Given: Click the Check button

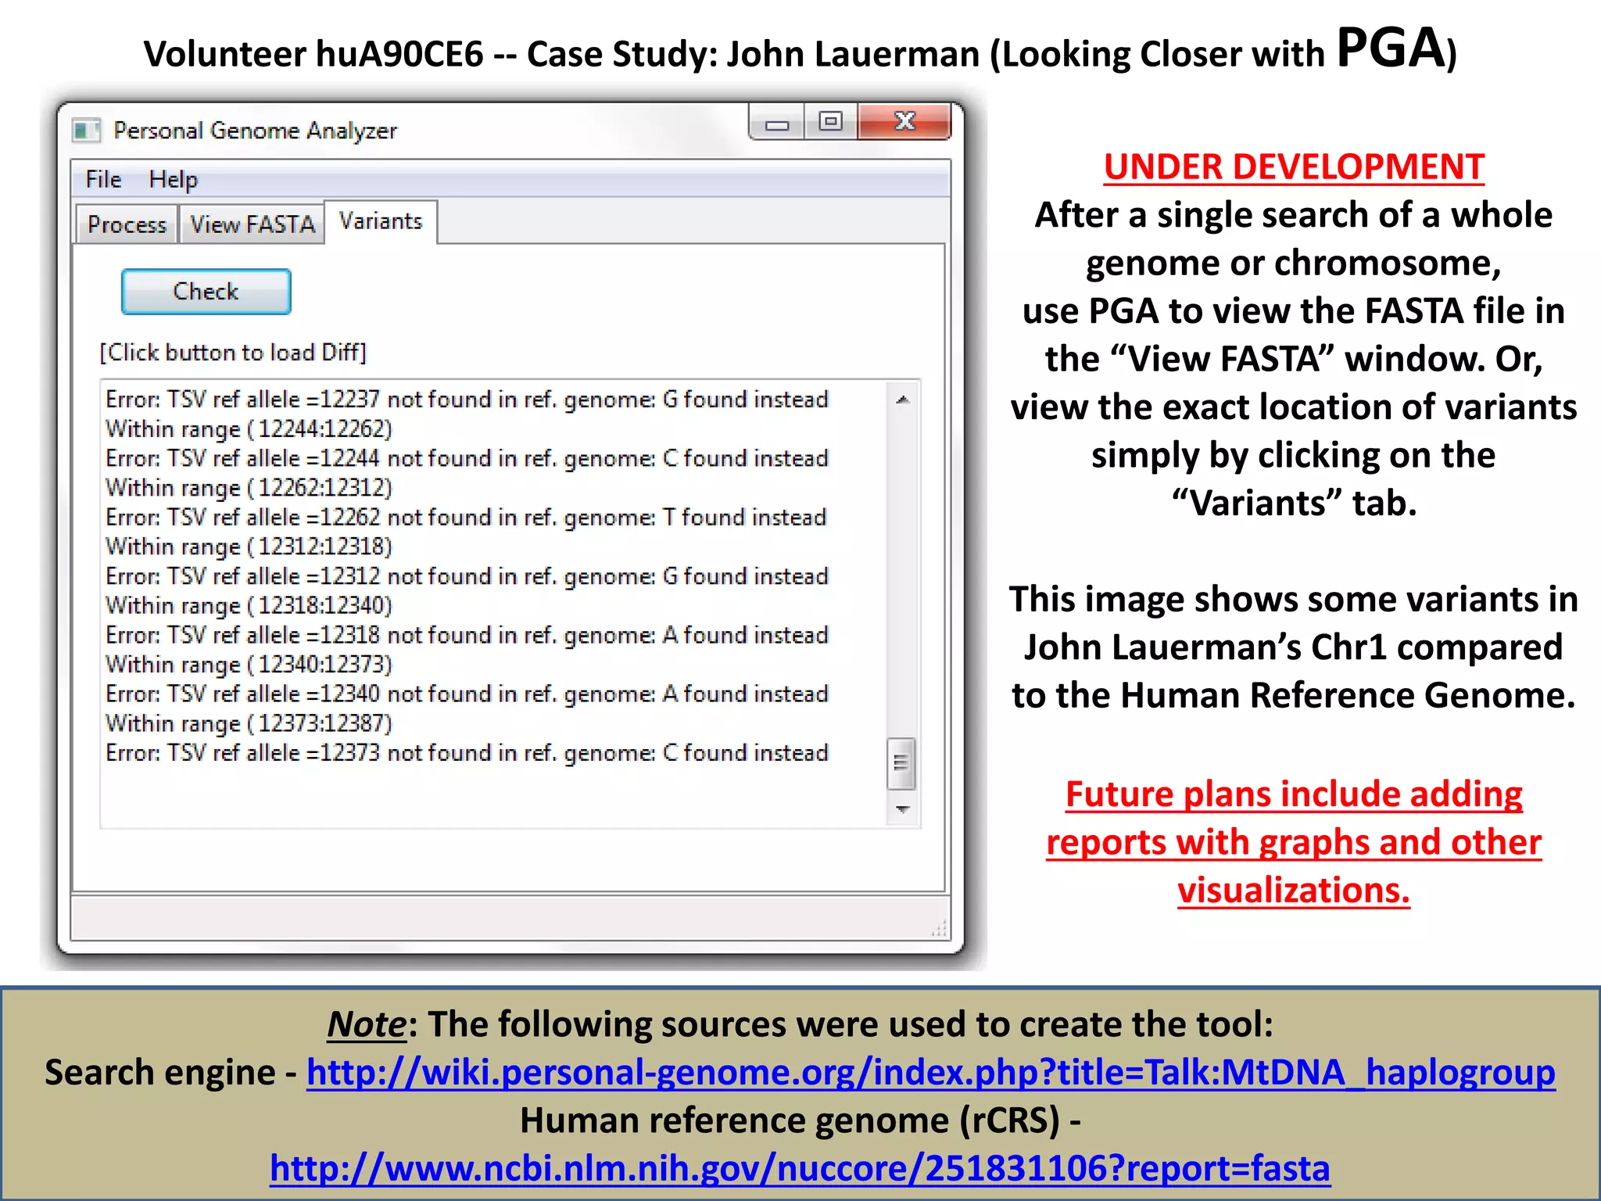Looking at the screenshot, I should click(x=206, y=292).
